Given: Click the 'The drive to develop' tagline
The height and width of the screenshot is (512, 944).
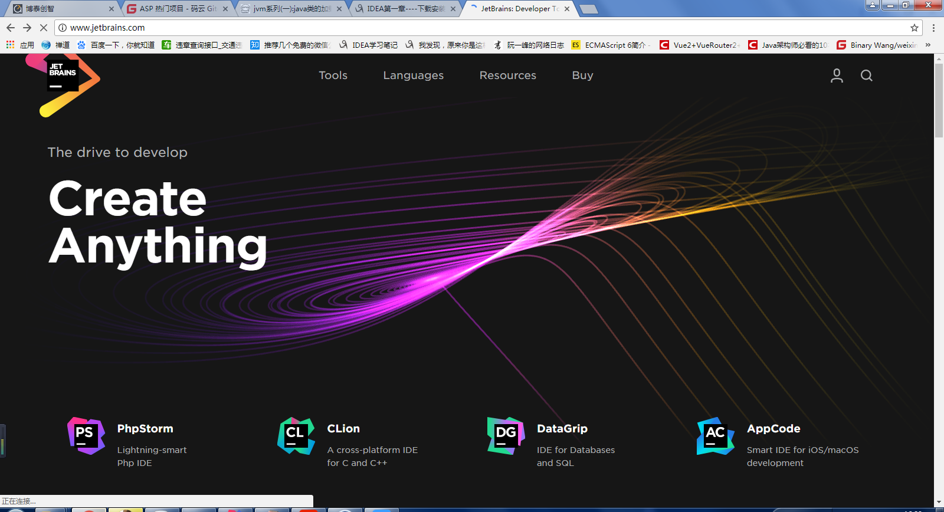Looking at the screenshot, I should [x=117, y=152].
